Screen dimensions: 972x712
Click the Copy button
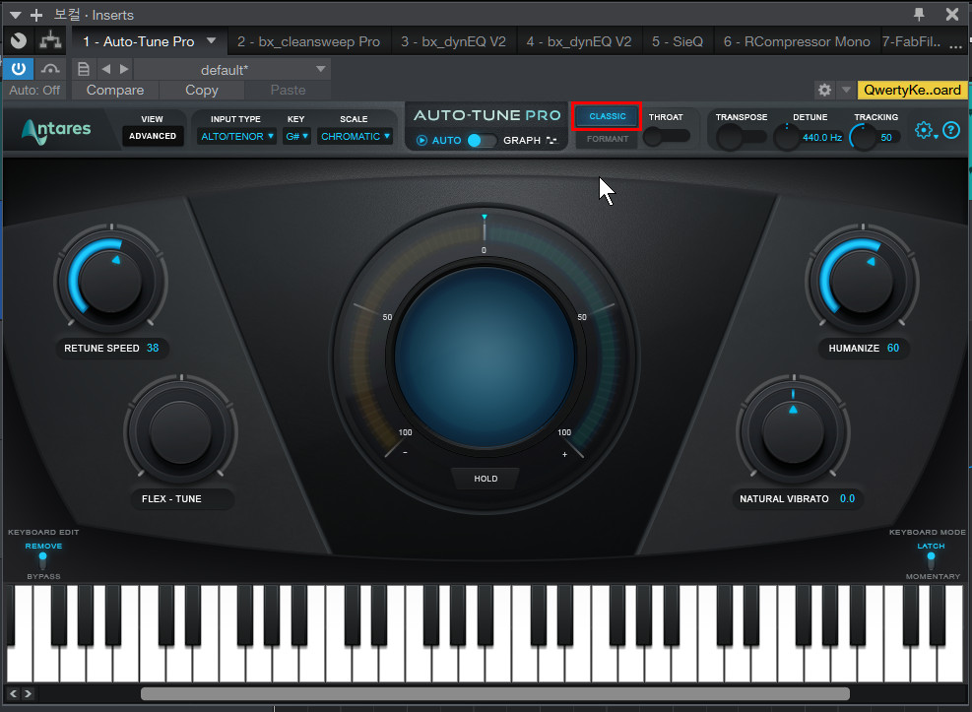pyautogui.click(x=202, y=91)
